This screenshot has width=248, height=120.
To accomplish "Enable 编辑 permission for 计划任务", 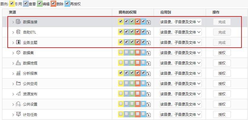I will pos(132,114).
